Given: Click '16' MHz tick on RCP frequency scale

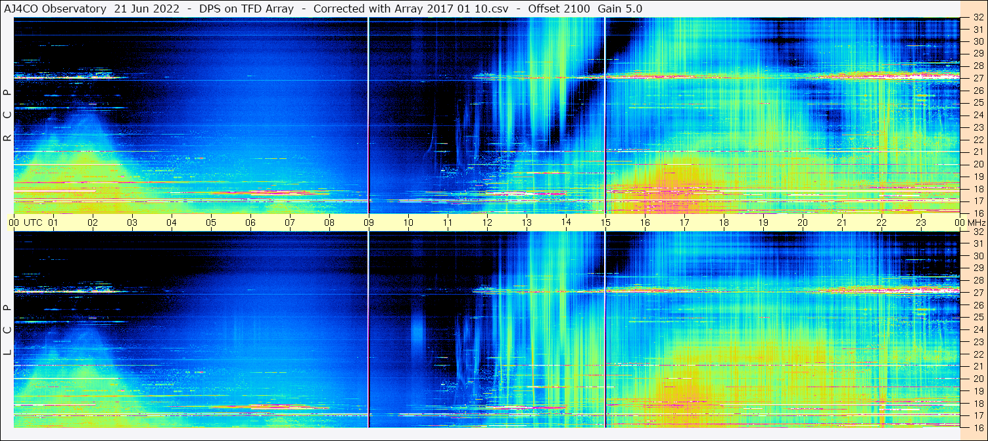Looking at the screenshot, I should click(x=977, y=213).
